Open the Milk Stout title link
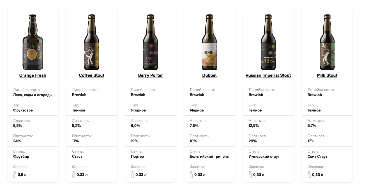The height and width of the screenshot is (188, 369). tap(327, 75)
